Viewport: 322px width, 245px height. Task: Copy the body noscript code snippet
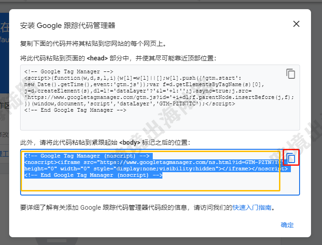click(291, 158)
